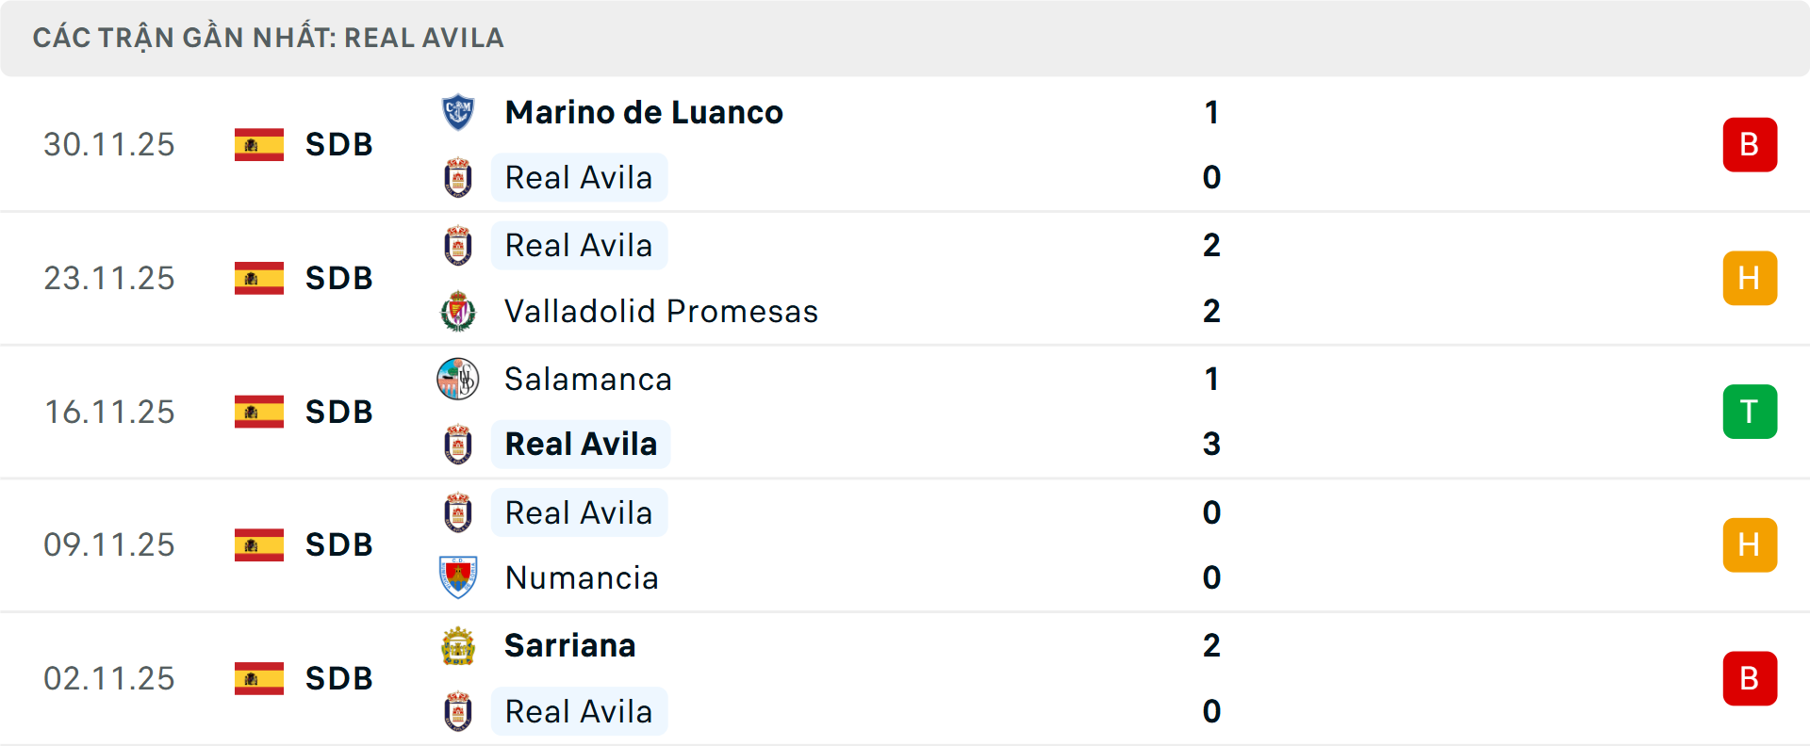Click green T result badge for Salamanca match

[1750, 412]
